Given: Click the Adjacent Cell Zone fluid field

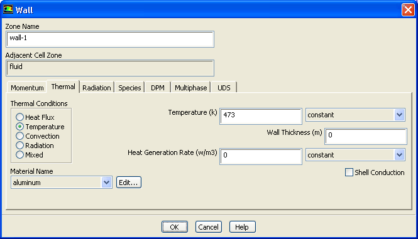Looking at the screenshot, I should (110, 68).
